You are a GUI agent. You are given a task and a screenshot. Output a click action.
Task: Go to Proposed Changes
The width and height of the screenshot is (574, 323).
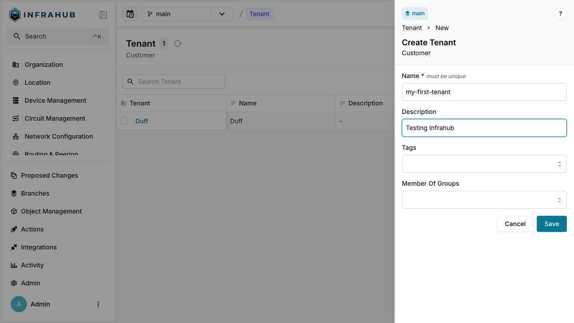click(x=58, y=175)
